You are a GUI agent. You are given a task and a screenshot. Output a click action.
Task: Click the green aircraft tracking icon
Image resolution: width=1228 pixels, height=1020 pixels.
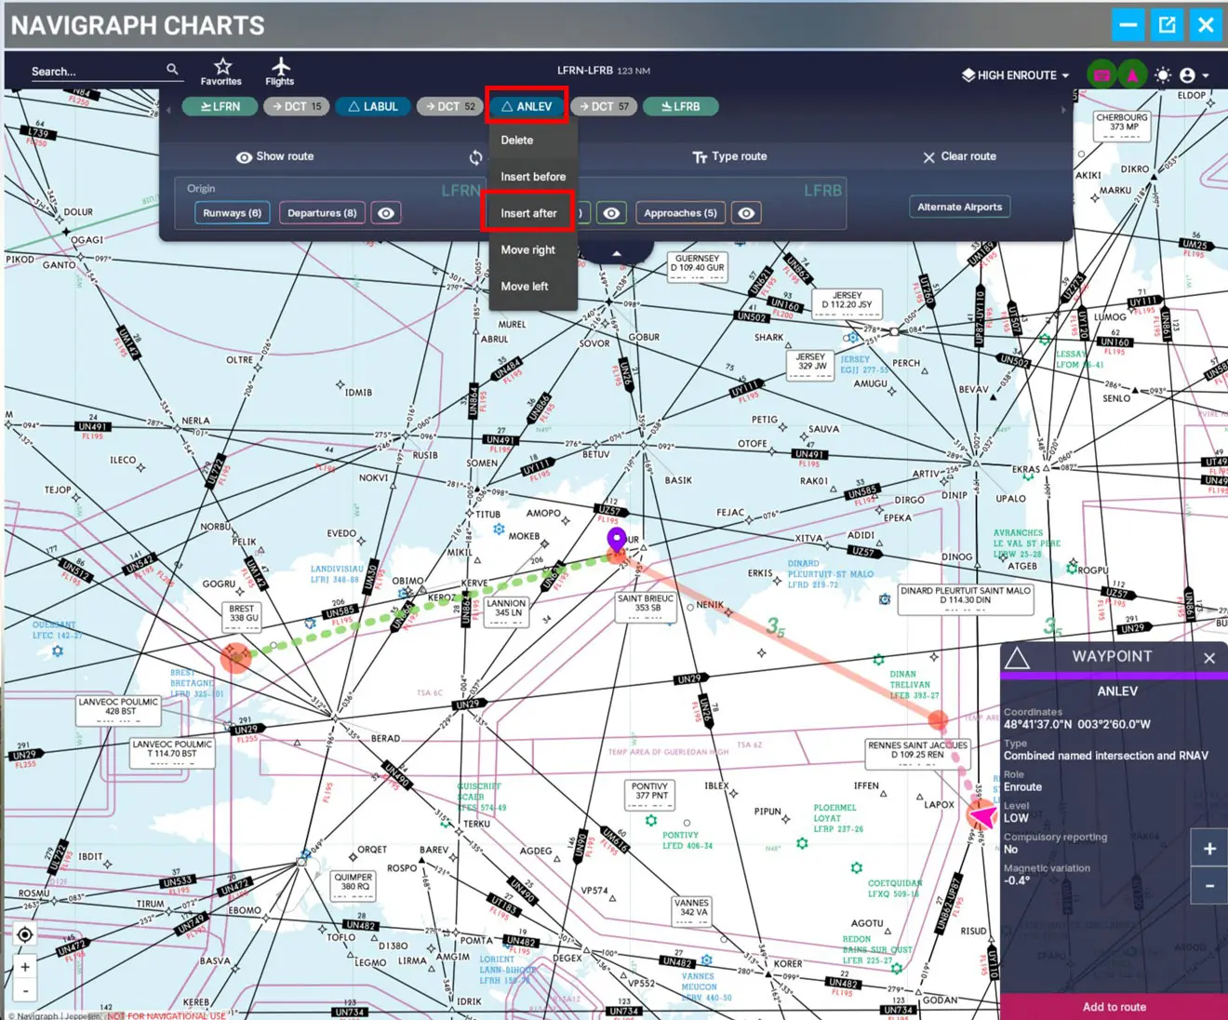pyautogui.click(x=1132, y=75)
